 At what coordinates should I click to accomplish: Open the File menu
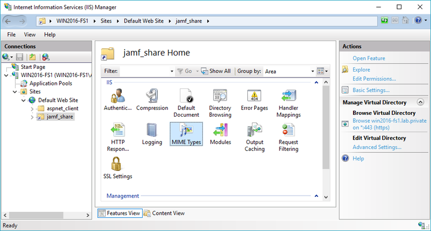[12, 35]
